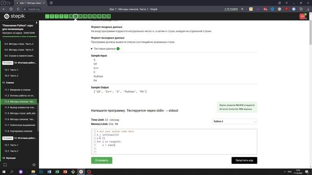The width and height of the screenshot is (312, 175).
Task: Open browser menu hamburger icon
Action: (x=287, y=3)
